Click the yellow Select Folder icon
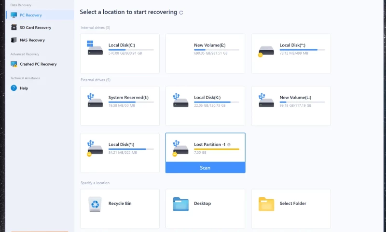386x232 pixels. 266,204
